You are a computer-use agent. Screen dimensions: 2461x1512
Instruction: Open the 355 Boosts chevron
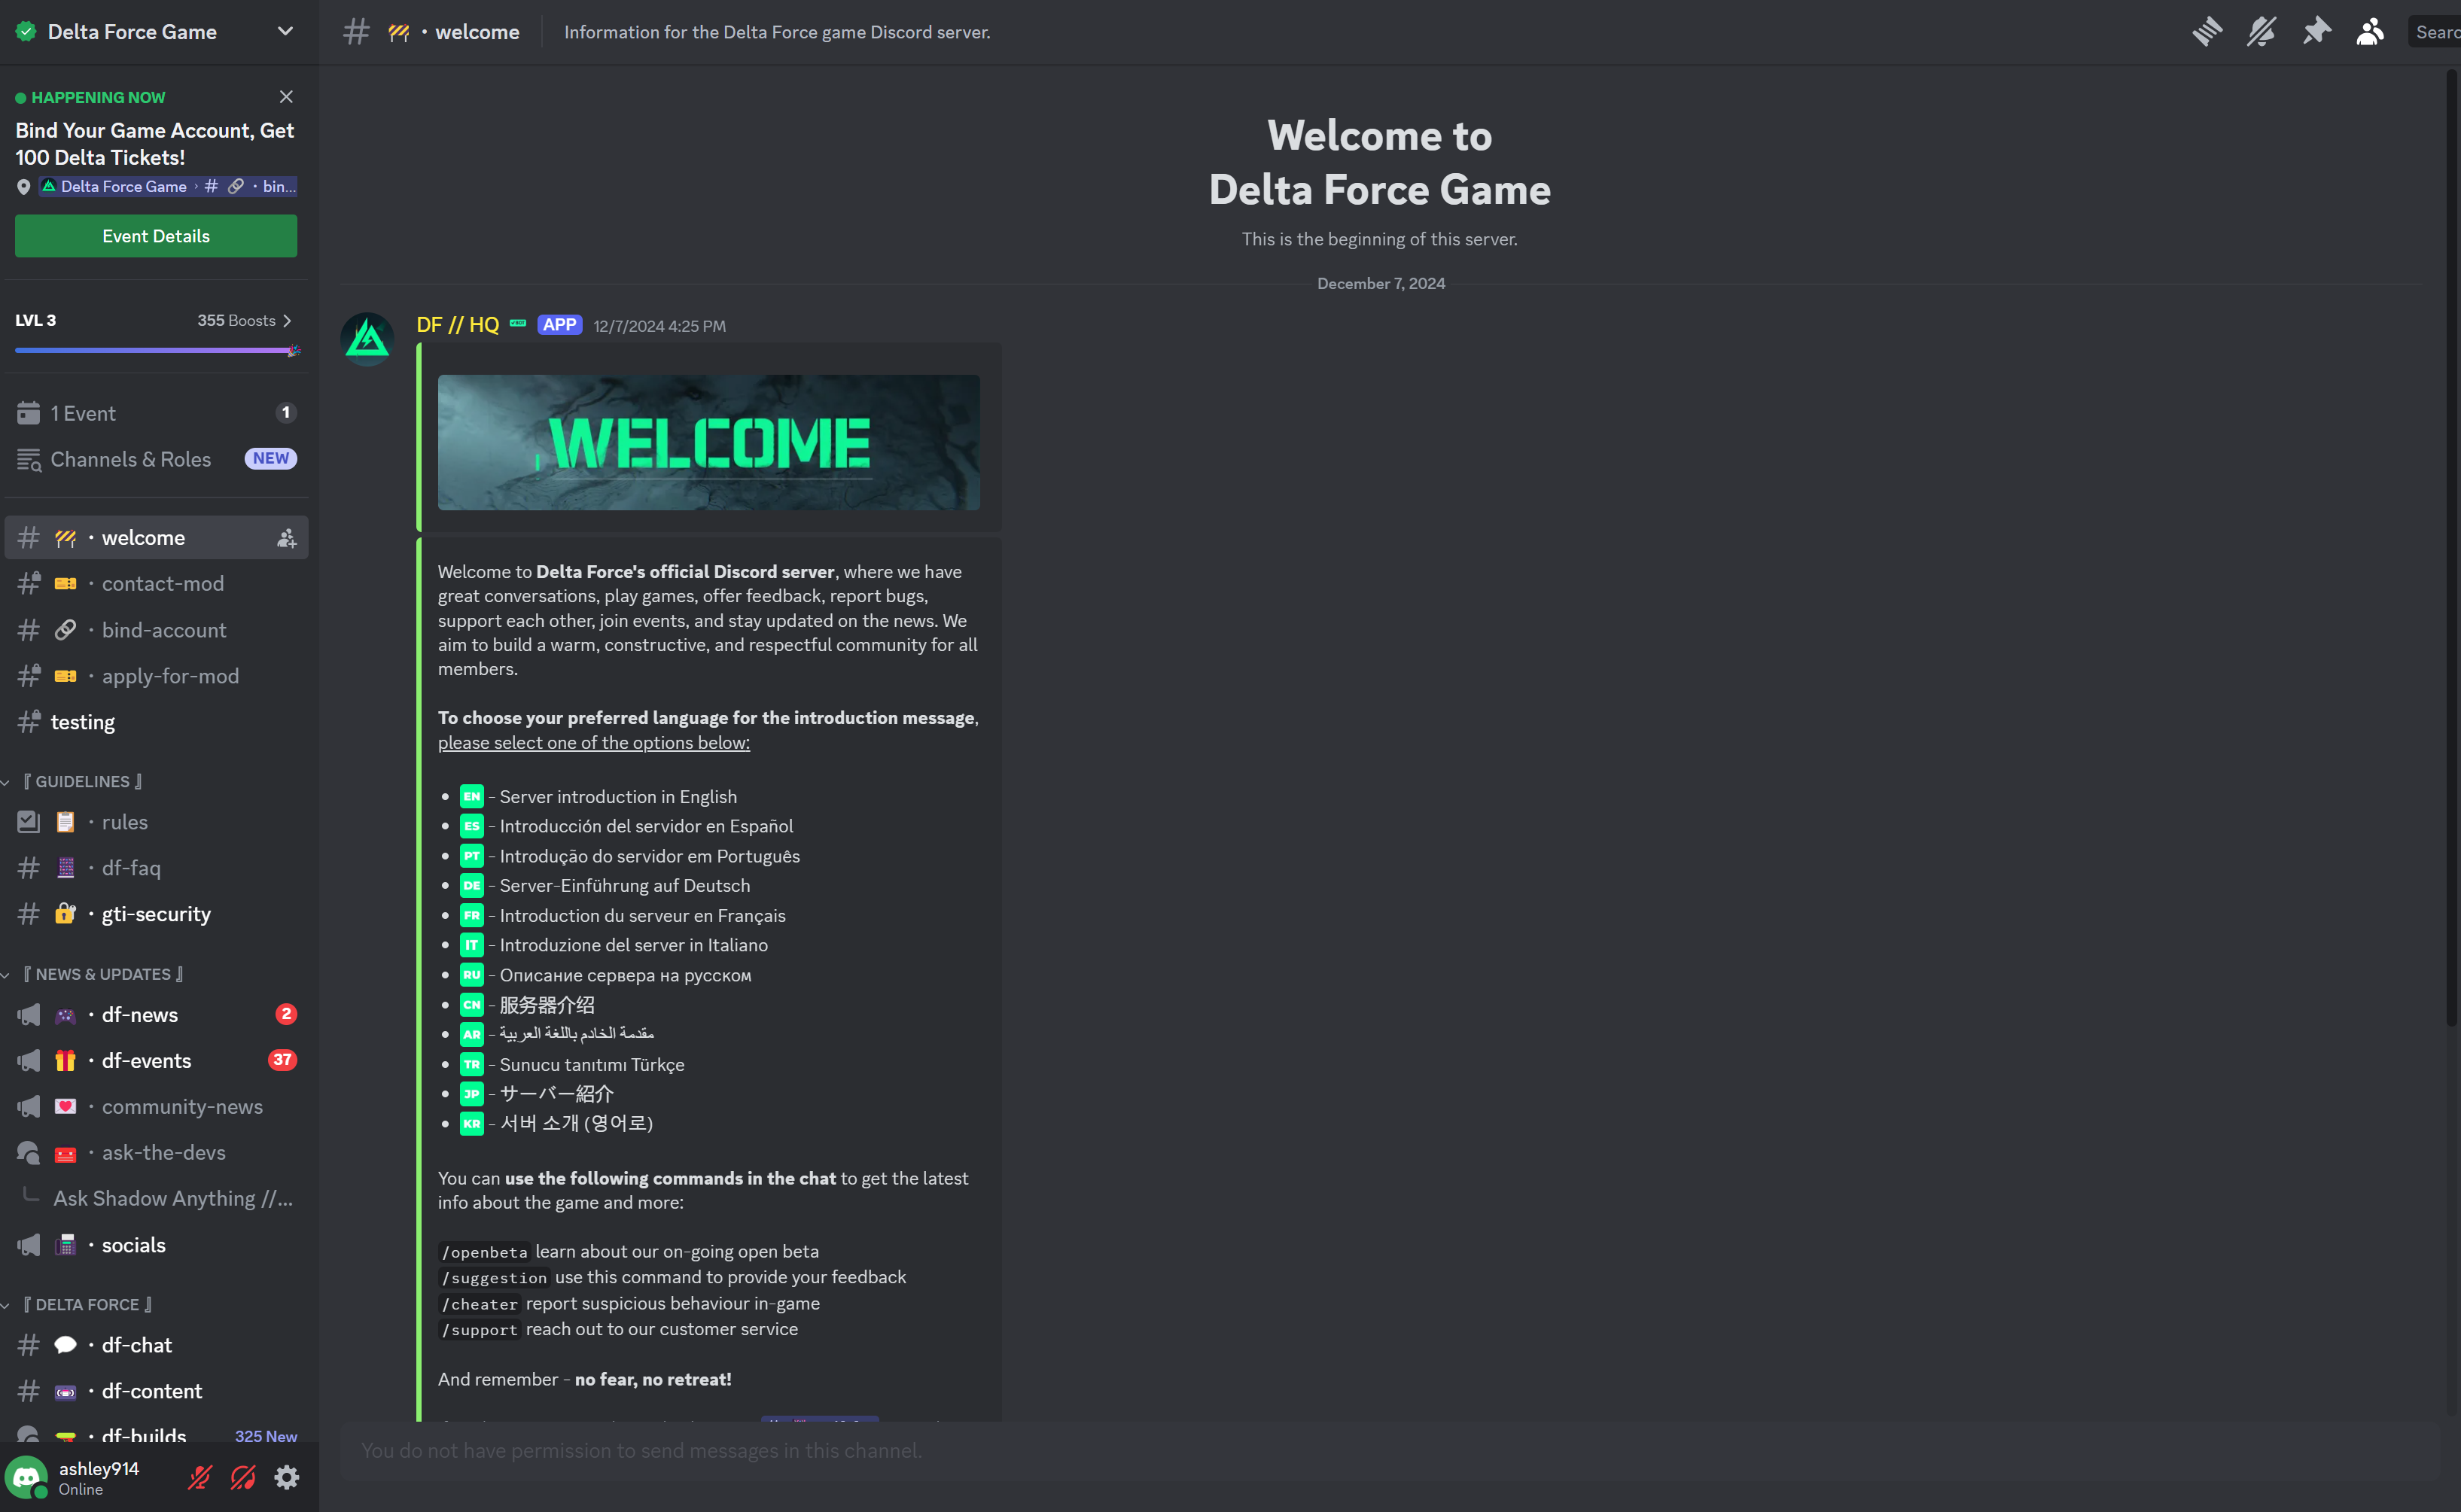pyautogui.click(x=287, y=321)
